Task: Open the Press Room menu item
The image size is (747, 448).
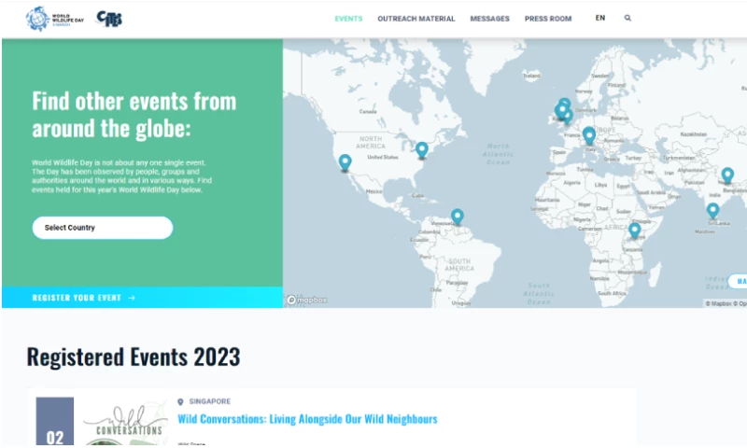Action: (548, 19)
